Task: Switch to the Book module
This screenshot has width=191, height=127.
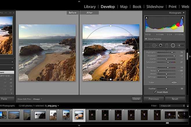Action: (137, 7)
